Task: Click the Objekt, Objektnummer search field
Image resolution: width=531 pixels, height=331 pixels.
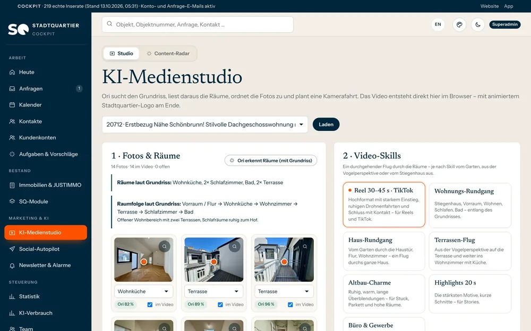Action: [198, 25]
